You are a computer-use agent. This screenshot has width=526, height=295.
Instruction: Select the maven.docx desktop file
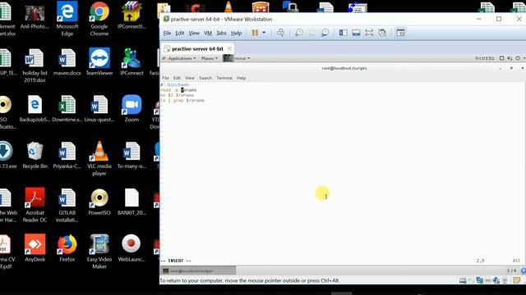point(67,61)
